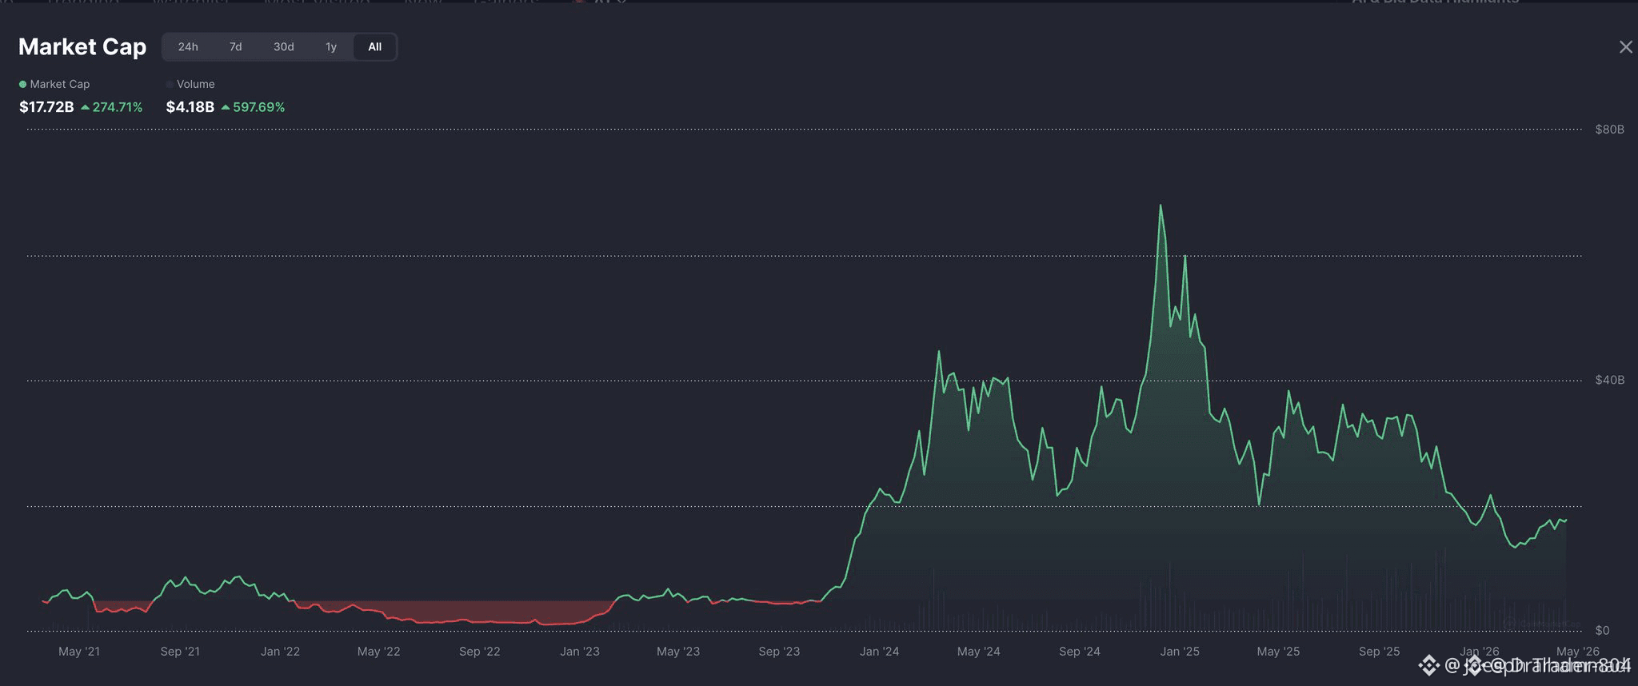Click the Market Cap heading
Image resolution: width=1638 pixels, height=686 pixels.
(x=82, y=47)
